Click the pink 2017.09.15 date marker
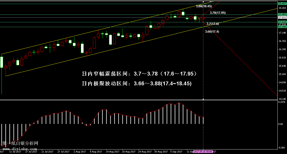Image resolution: width=287 pixels, height=154 pixels. tap(203, 152)
